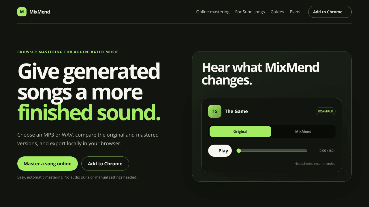This screenshot has width=369, height=207.
Task: Click the green slider playhead knob
Action: point(239,151)
